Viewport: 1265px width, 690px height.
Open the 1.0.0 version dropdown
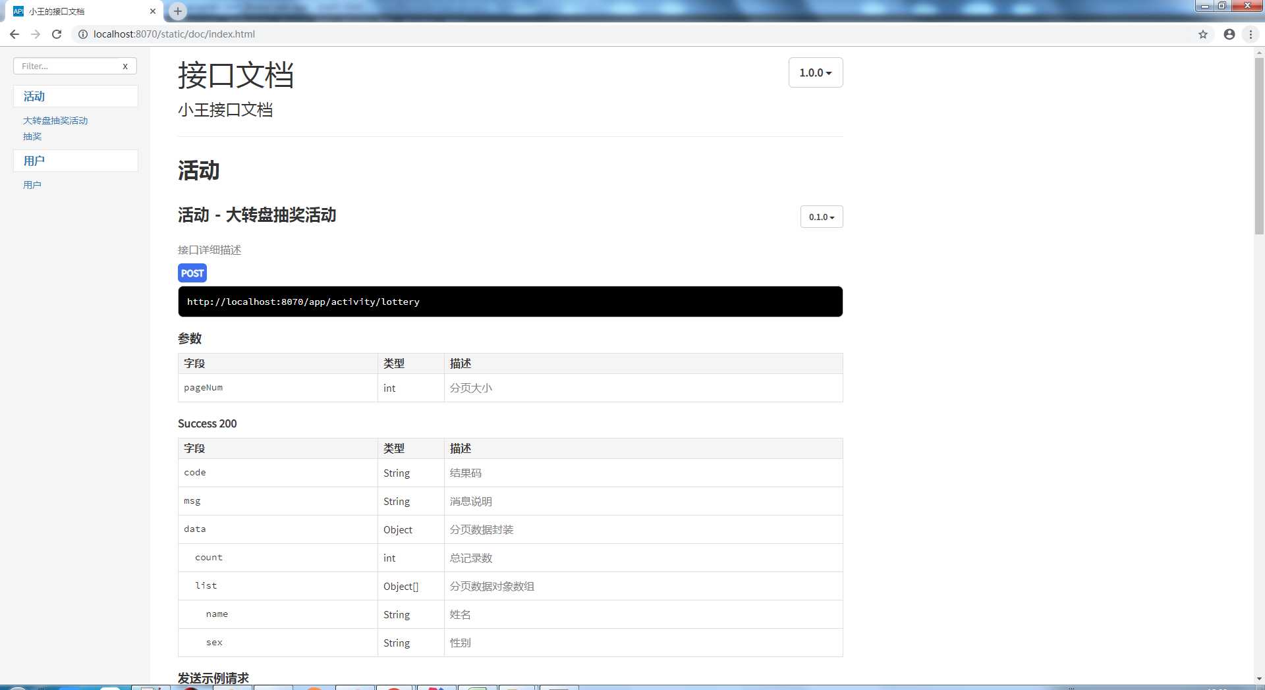point(816,72)
